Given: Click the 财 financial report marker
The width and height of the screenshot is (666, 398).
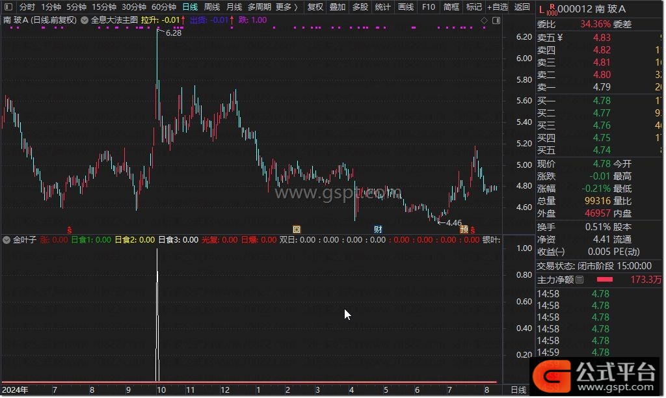Looking at the screenshot, I should (378, 230).
